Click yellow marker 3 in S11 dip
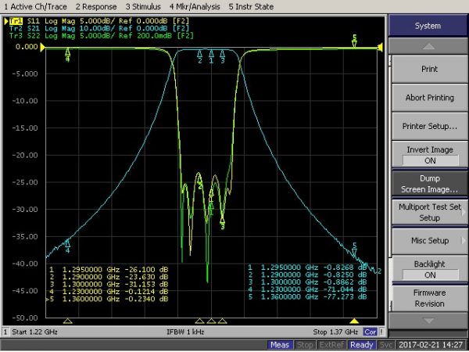 click(x=222, y=224)
